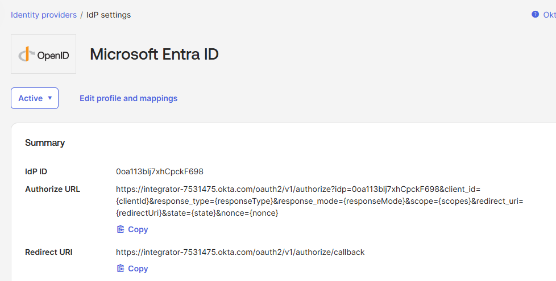
Task: Click the IdP settings breadcrumb text
Action: (109, 15)
